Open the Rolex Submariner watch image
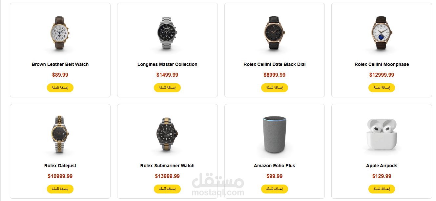The image size is (436, 201). (x=167, y=135)
